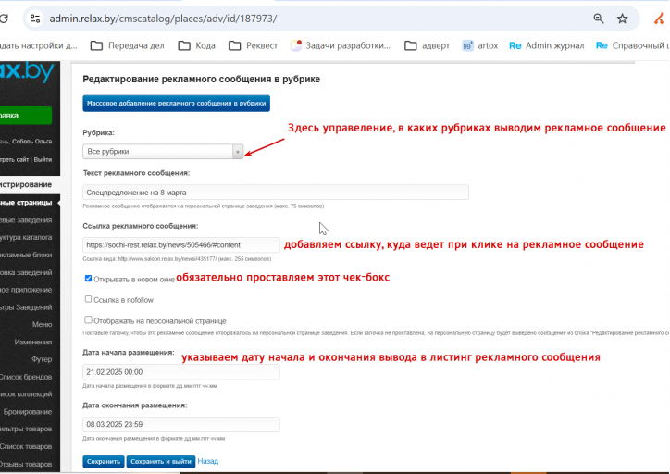Image resolution: width=670 pixels, height=474 pixels.
Task: Click heading 'Редактирование рекламного сообщения в рубрике'
Action: (x=201, y=79)
